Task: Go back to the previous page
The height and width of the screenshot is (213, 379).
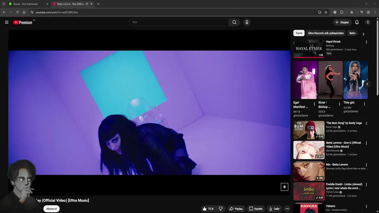Action: (4, 12)
